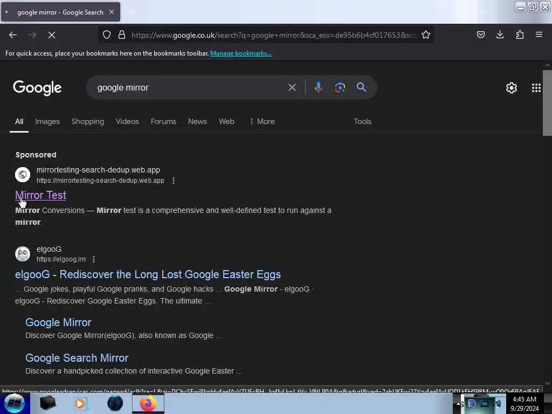Open the tracking protection shield
Screen dimensions: 552x414
[107, 34]
